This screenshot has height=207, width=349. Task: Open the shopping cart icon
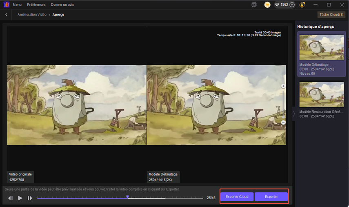click(267, 5)
